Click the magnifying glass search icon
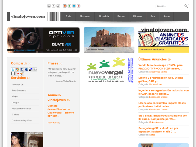 coord(186,6)
